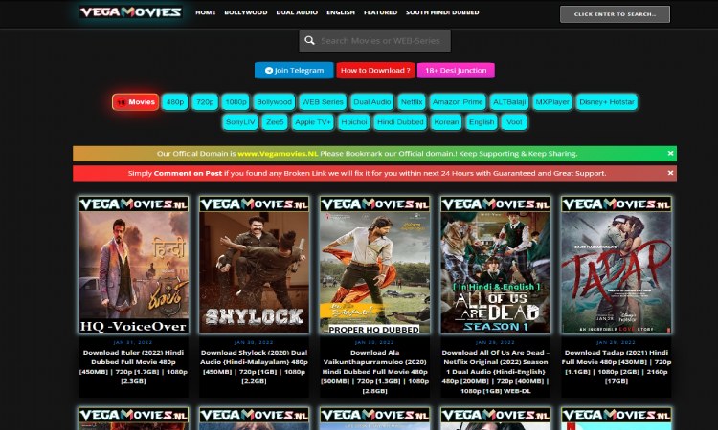Select the Korean category tag

click(x=446, y=122)
